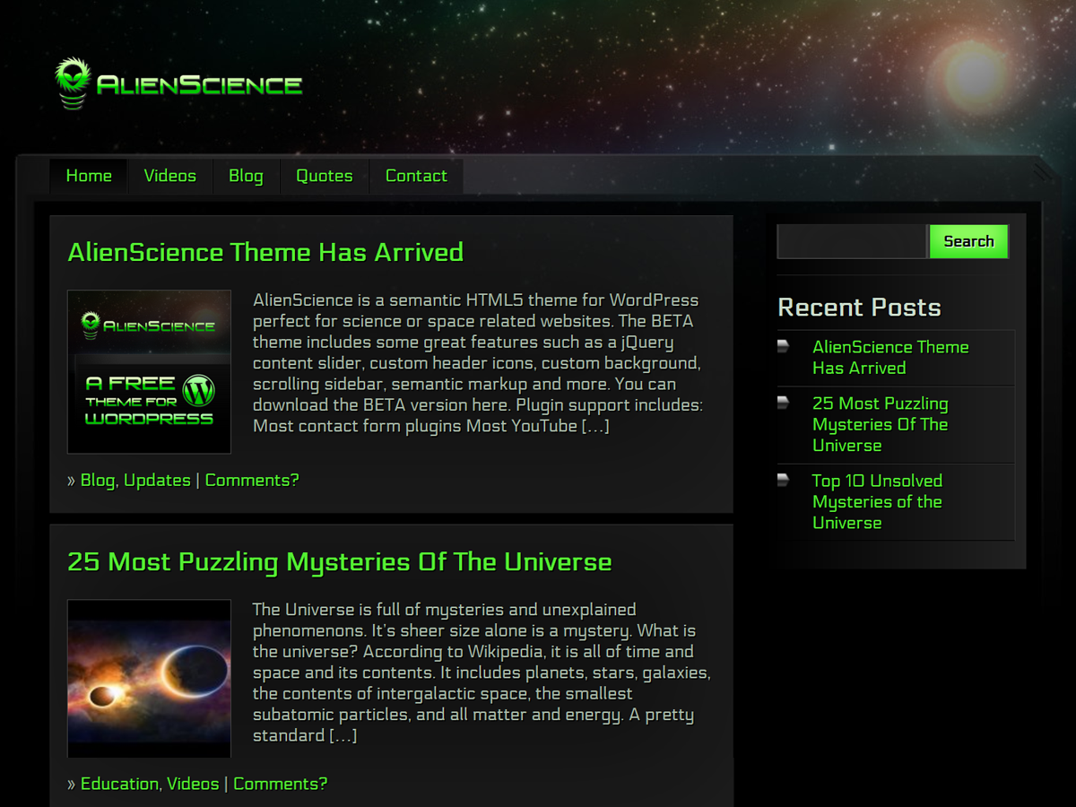Image resolution: width=1076 pixels, height=807 pixels.
Task: Open the Quotes navigation item
Action: 324,176
